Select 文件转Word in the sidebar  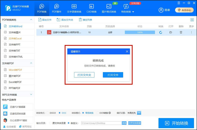[17, 26]
